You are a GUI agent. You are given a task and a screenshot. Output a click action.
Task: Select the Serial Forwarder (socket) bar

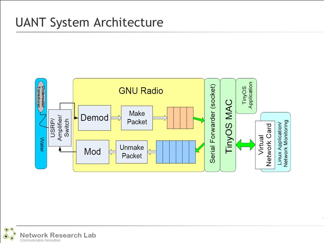(x=212, y=125)
